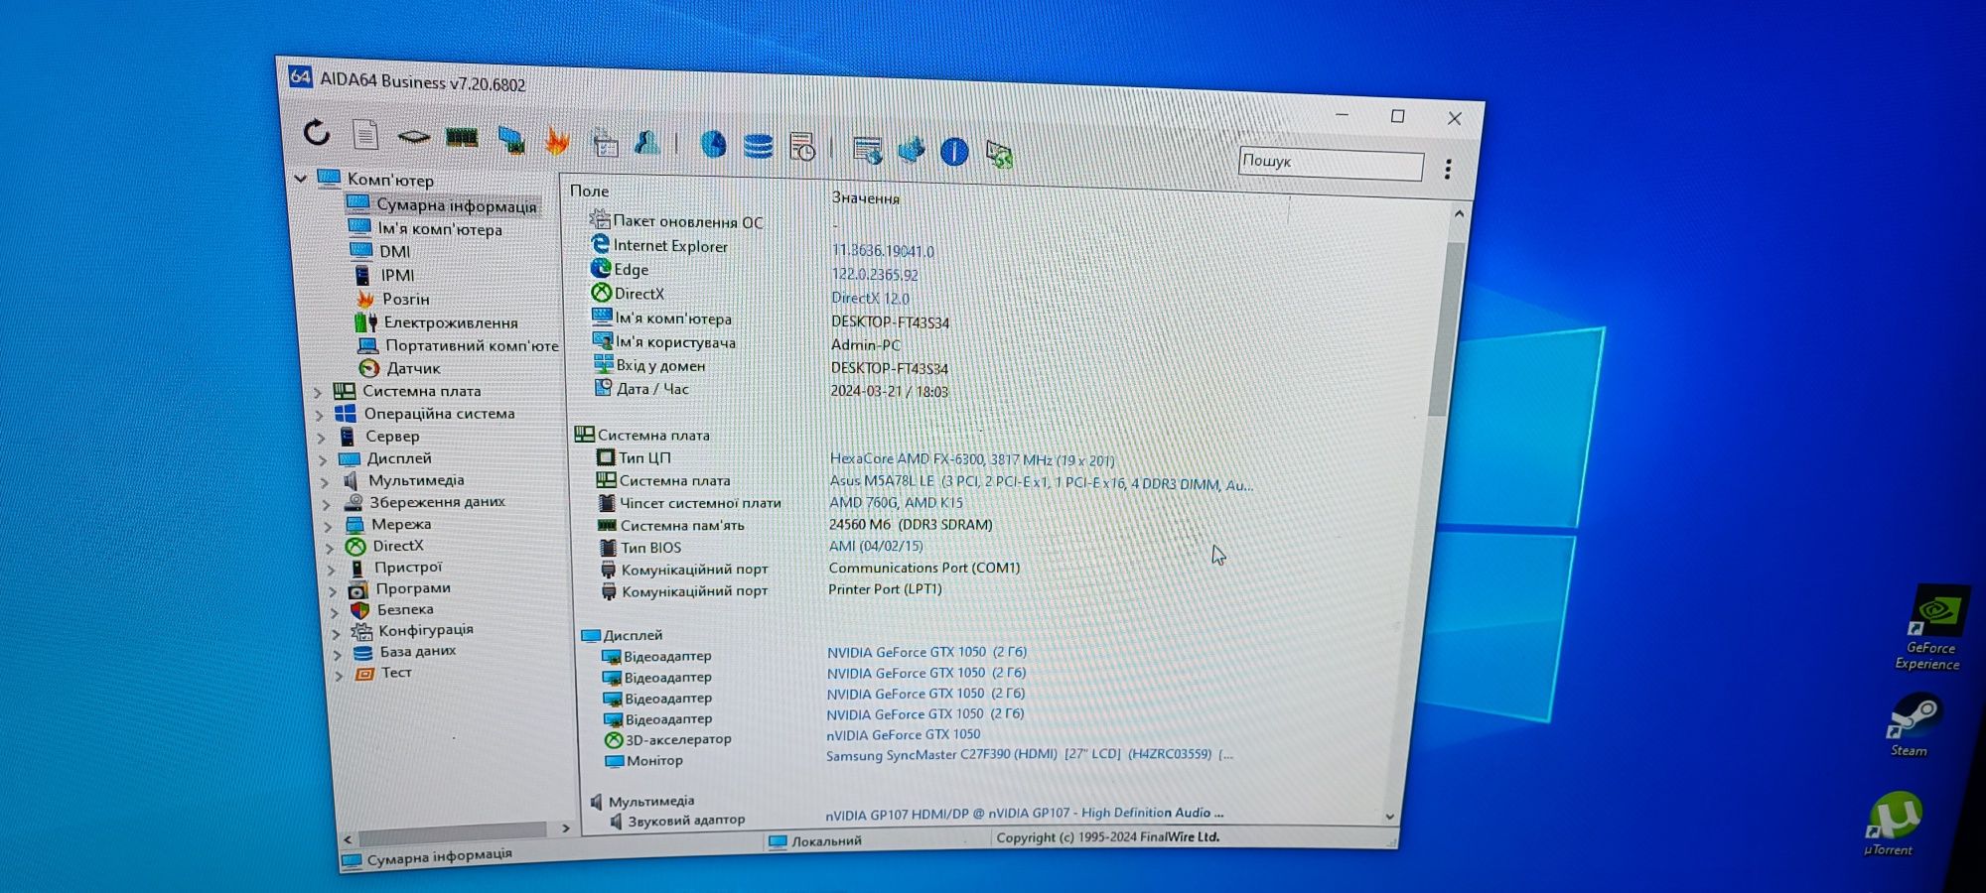Click the monitor-with-card diagnostics toolbar icon

click(x=511, y=140)
